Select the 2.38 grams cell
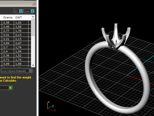This screenshot has height=116, width=154. coord(8,23)
